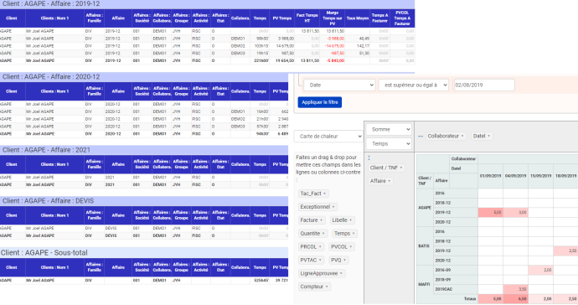Open the Facture field chip menu

(x=312, y=220)
